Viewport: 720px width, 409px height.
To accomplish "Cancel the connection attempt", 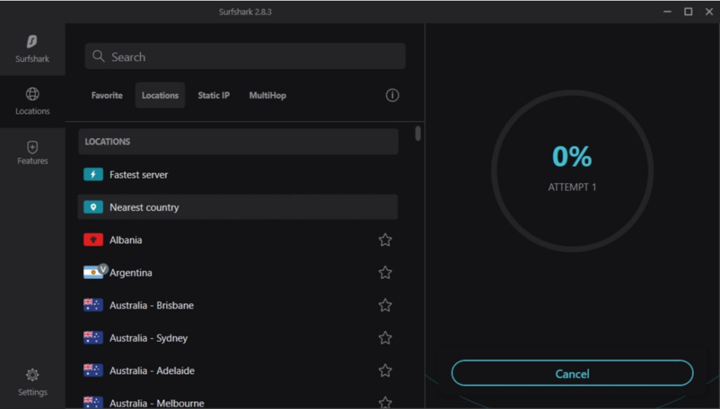I will pos(572,373).
